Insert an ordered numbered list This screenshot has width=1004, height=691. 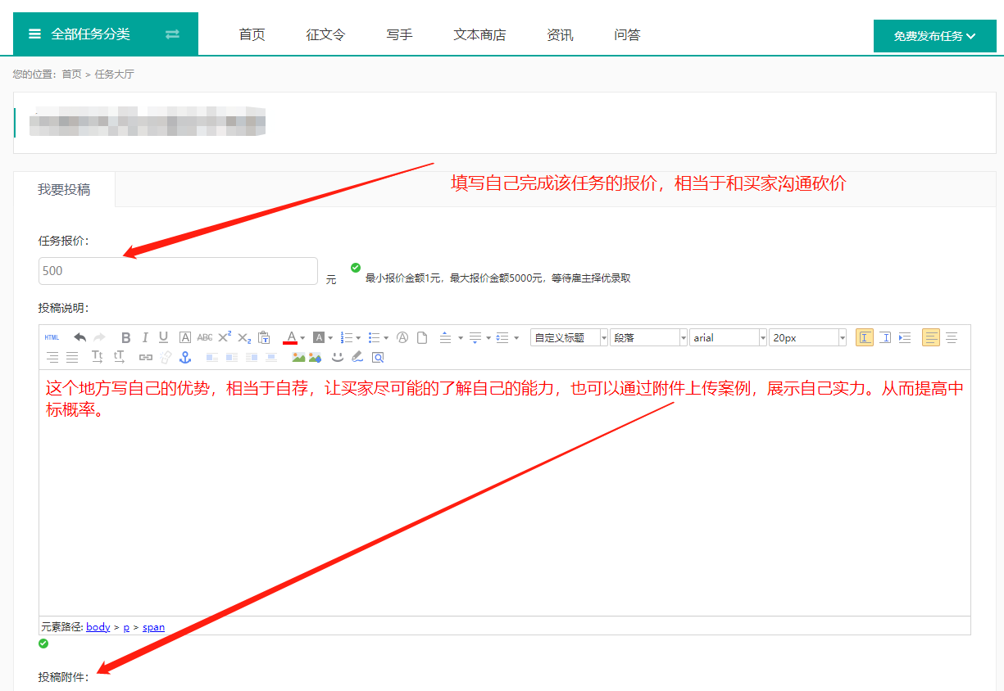click(347, 337)
